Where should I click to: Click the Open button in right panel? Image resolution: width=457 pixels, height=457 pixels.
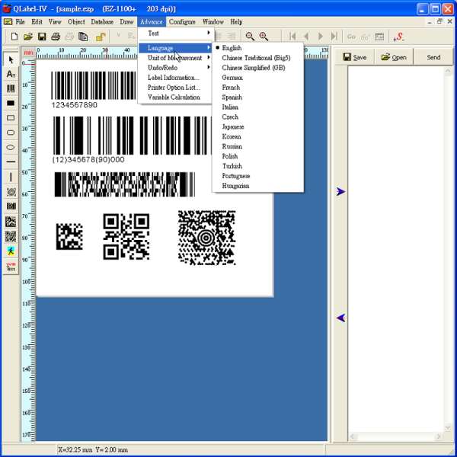tap(394, 57)
